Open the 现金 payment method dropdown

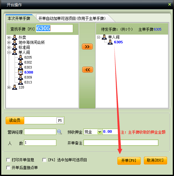[x=100, y=132]
